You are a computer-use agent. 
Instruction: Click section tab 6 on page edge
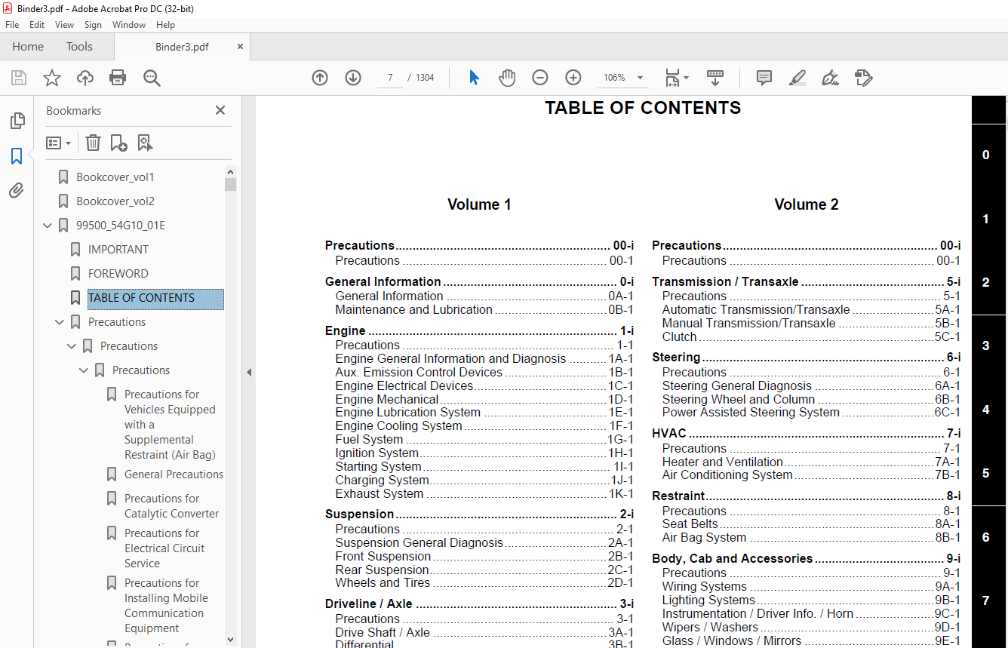[985, 538]
